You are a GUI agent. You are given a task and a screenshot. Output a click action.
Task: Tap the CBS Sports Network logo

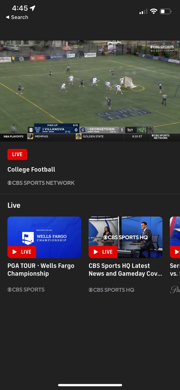point(41,183)
